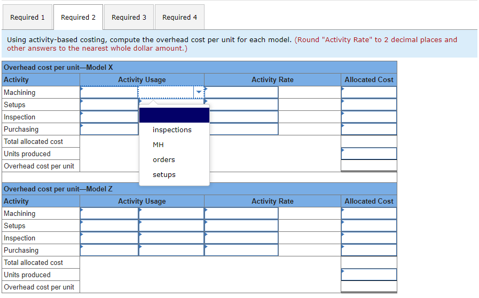Click Model X Setups allocated cost field
This screenshot has width=479, height=298.
[369, 104]
